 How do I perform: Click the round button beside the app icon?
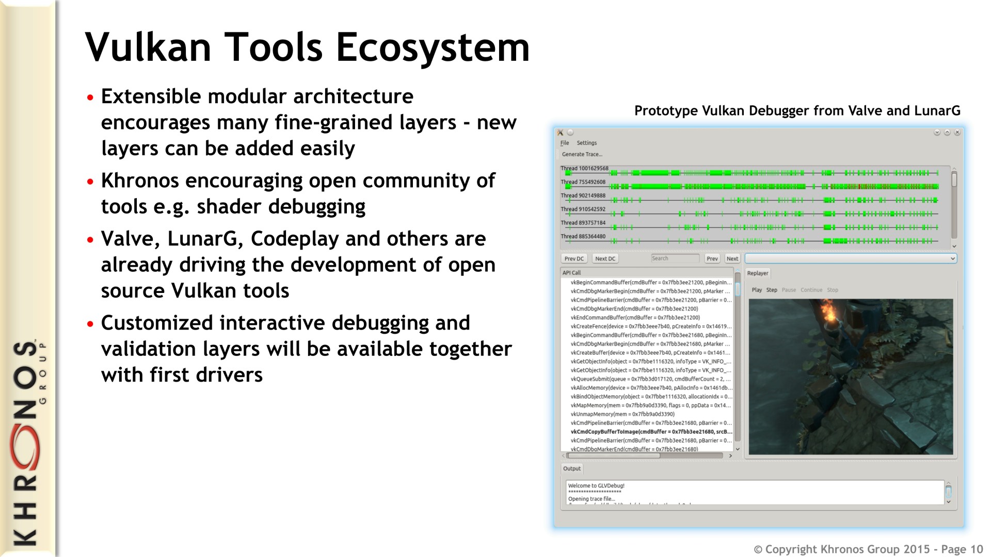(570, 133)
